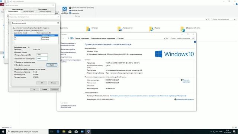Launch Microsoft Edge from taskbar
Image resolution: width=238 pixels, height=134 pixels.
click(58, 131)
